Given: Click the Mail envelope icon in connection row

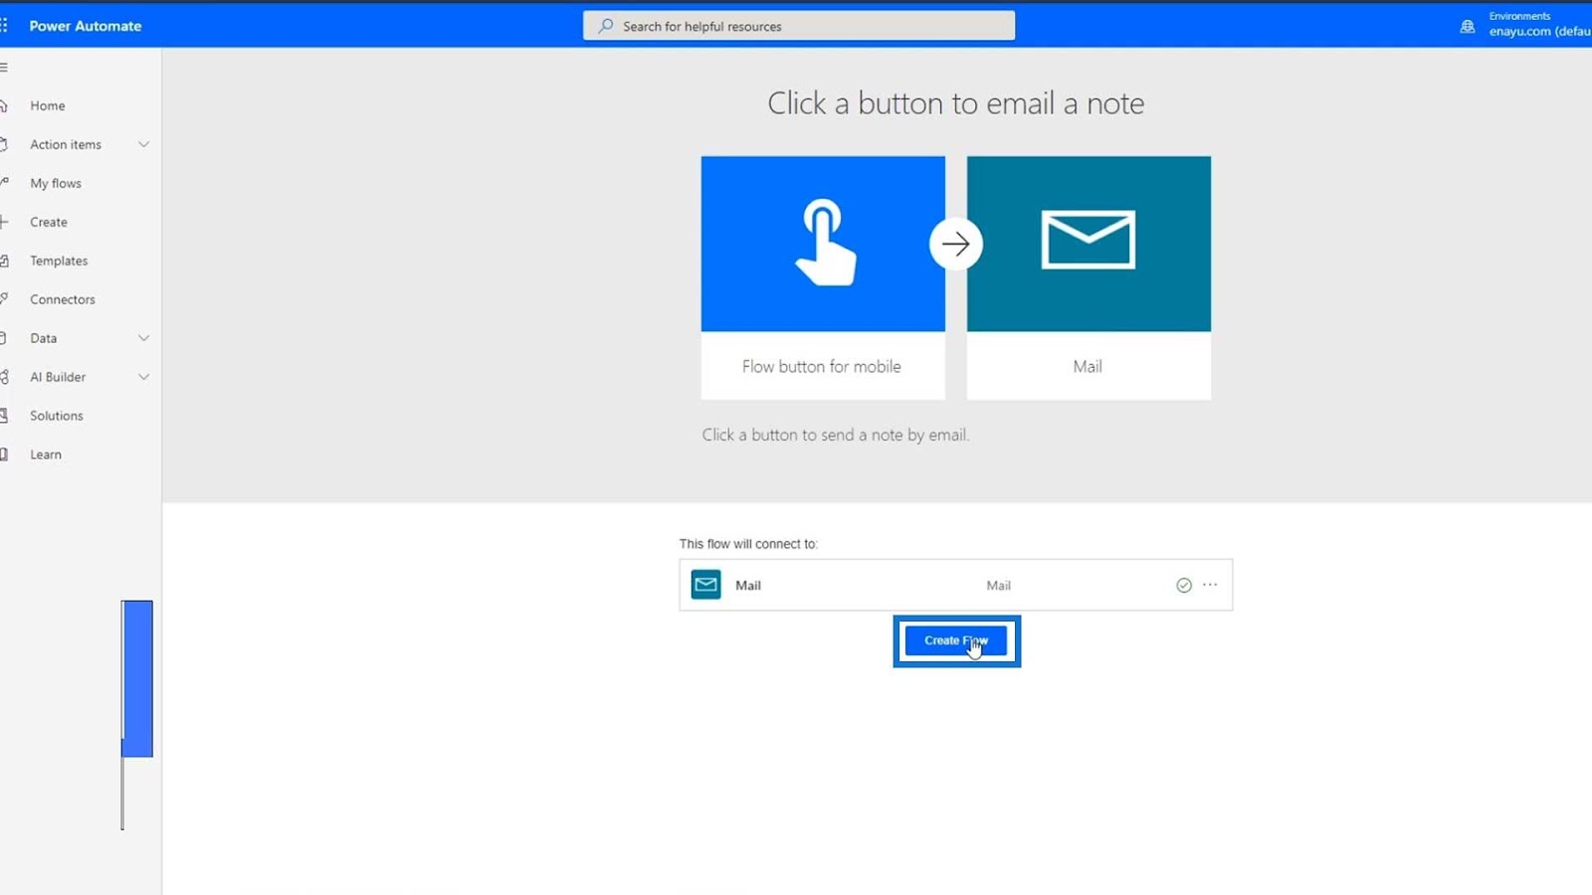Looking at the screenshot, I should click(x=706, y=585).
